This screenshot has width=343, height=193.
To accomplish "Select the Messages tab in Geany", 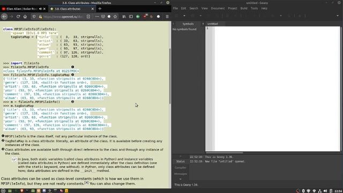I will coord(181,174).
